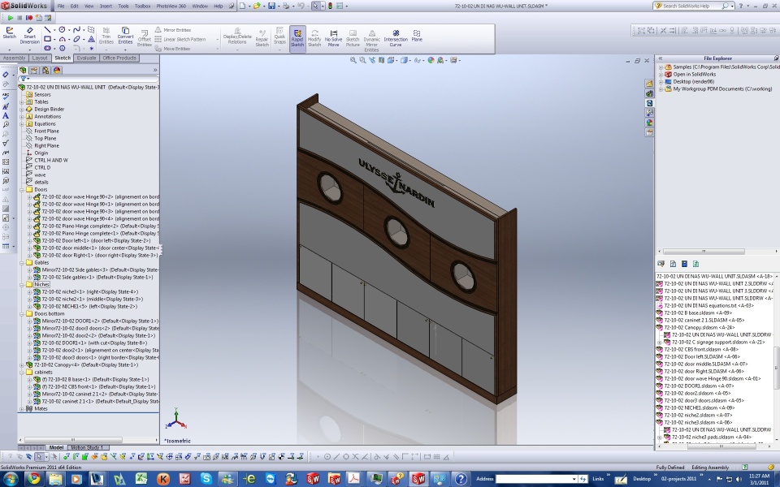The width and height of the screenshot is (780, 487).
Task: Select the Offset Entities tool
Action: pos(145,38)
